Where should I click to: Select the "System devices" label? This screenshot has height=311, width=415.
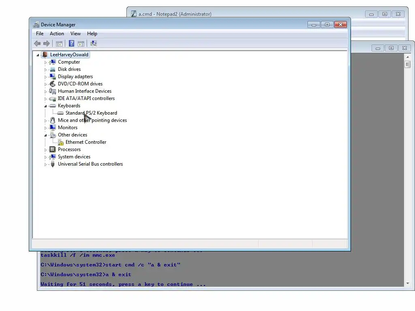[74, 157]
